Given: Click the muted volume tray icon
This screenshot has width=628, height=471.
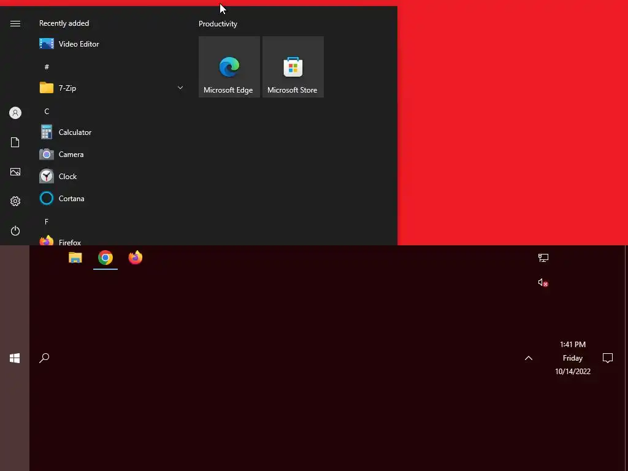Looking at the screenshot, I should (543, 282).
